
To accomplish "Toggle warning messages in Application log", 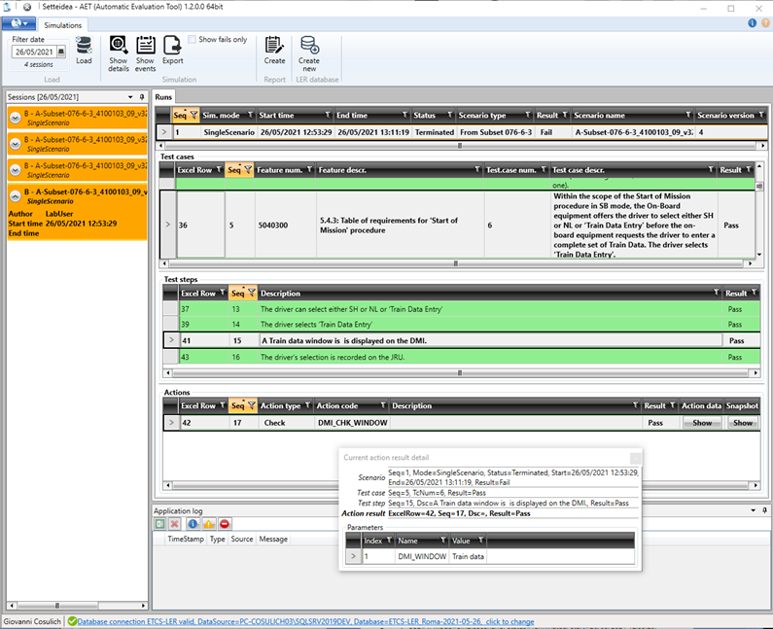I will coord(208,524).
